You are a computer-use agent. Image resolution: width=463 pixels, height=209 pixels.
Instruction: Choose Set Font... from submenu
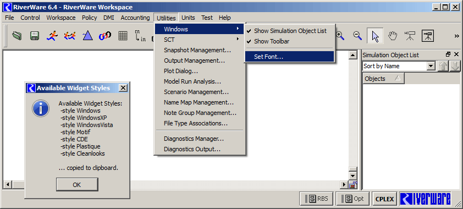click(x=289, y=57)
